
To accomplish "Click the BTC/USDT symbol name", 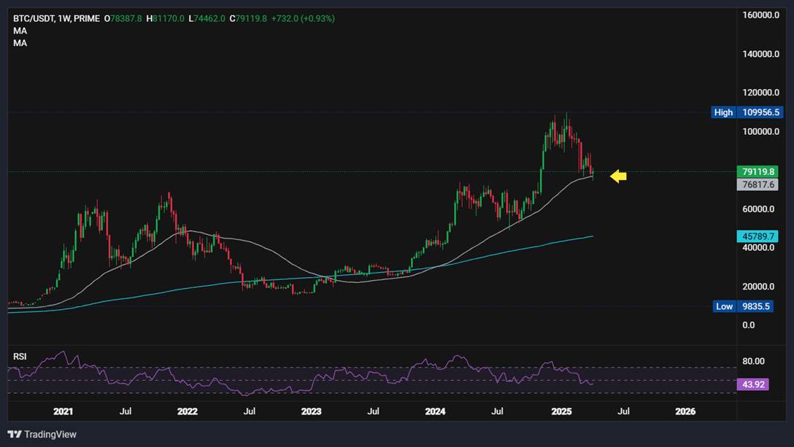I will (x=35, y=18).
